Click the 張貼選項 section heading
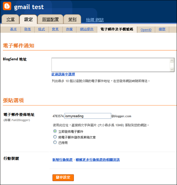Screen dimensions: 177x185 13,100
